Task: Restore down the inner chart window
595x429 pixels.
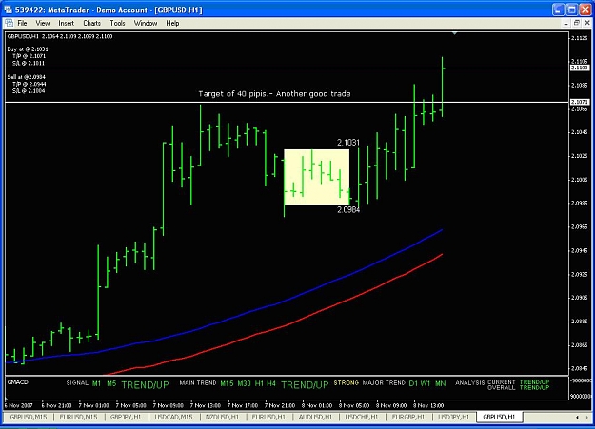Action: (x=576, y=23)
